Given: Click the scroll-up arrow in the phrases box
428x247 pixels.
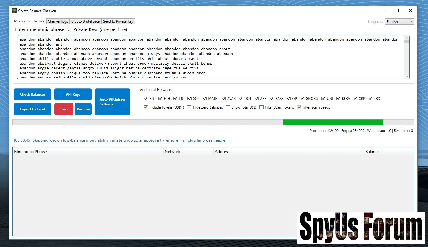Looking at the screenshot, I should pyautogui.click(x=407, y=38).
